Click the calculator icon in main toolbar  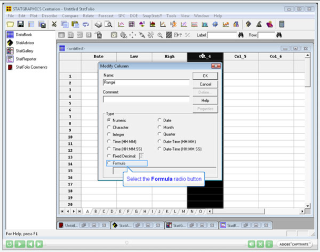tap(282, 25)
